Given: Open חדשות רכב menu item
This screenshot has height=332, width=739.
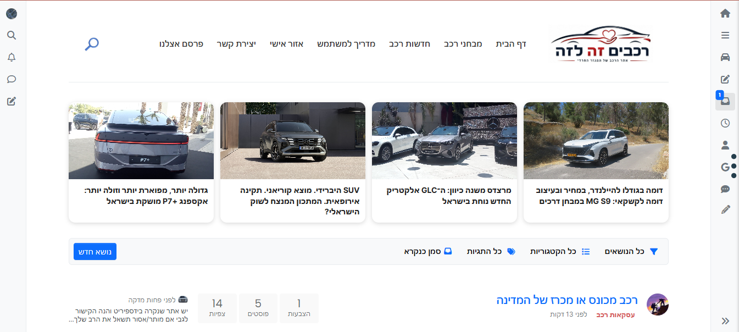Looking at the screenshot, I should 410,44.
